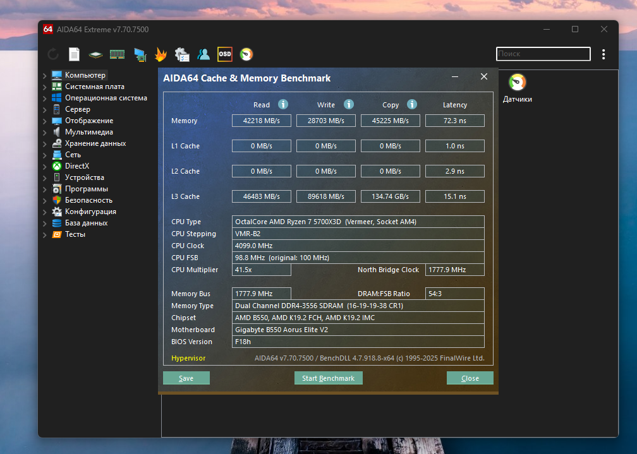Click the info icon next to Copy
637x454 pixels.
pos(412,104)
